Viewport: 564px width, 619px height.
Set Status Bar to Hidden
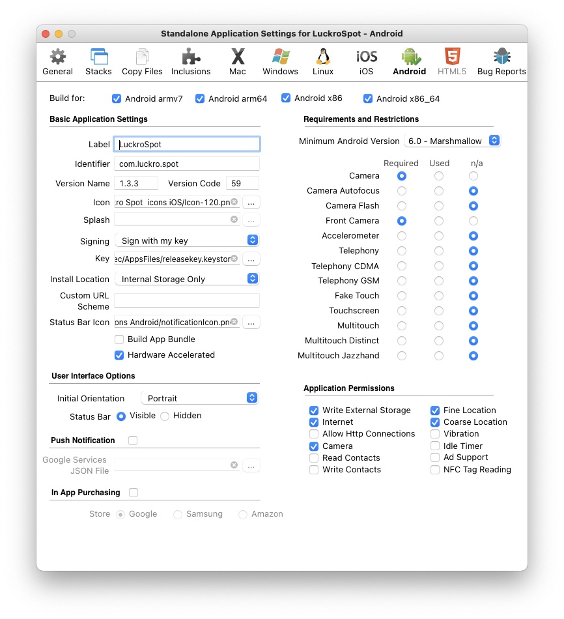pyautogui.click(x=165, y=416)
